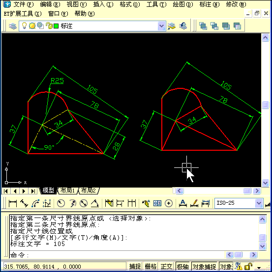Switch to the 模型 tab

[48, 190]
